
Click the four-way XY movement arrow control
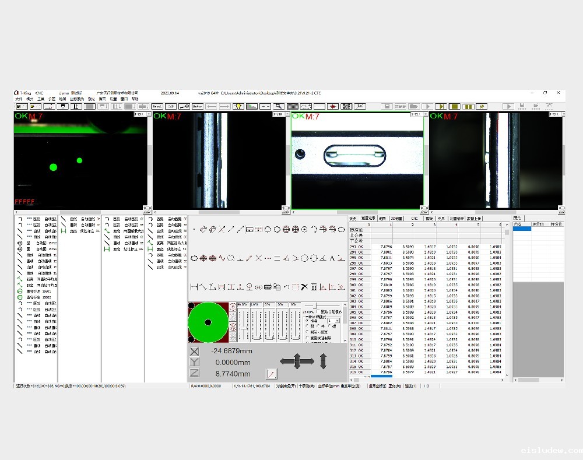click(297, 361)
